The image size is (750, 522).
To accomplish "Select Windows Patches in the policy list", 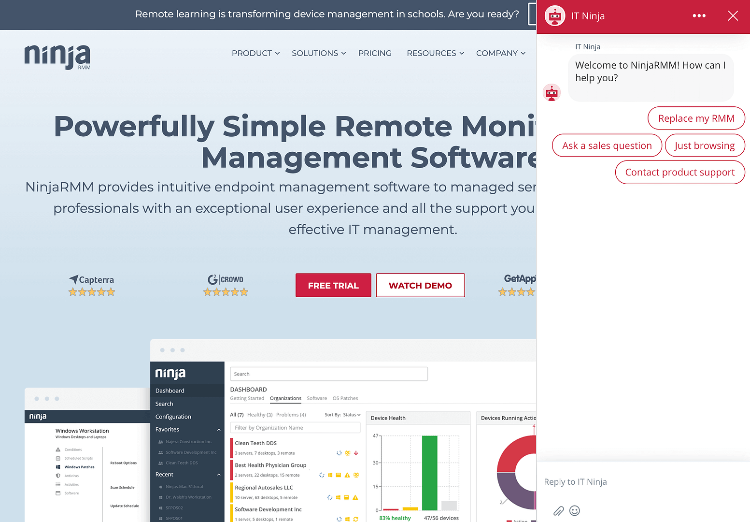I will point(75,467).
